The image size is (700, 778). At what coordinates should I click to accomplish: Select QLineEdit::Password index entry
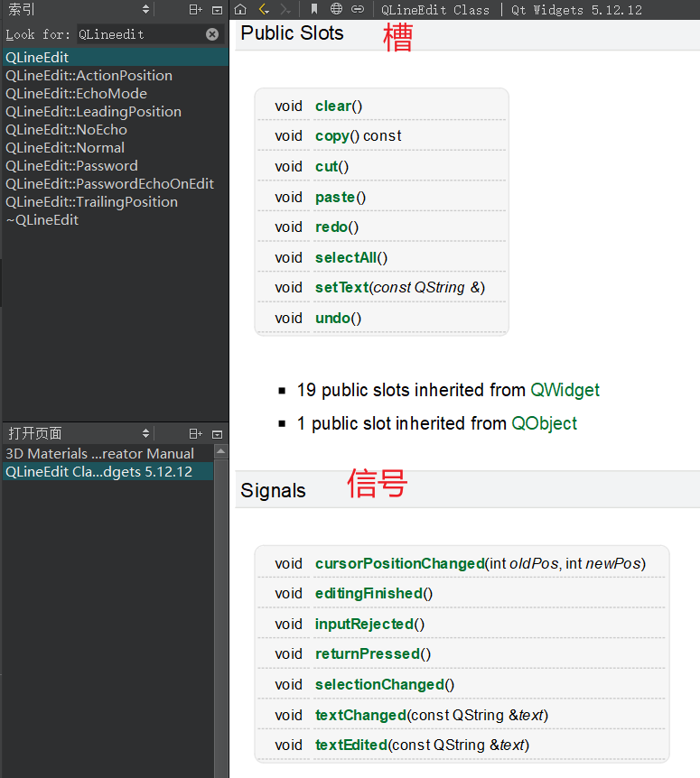[116, 166]
